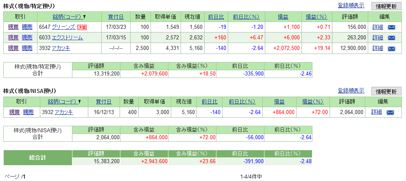Screen dimensions: 406x181
Task: Sort NISA預り table by 買付日
Action: click(x=104, y=102)
